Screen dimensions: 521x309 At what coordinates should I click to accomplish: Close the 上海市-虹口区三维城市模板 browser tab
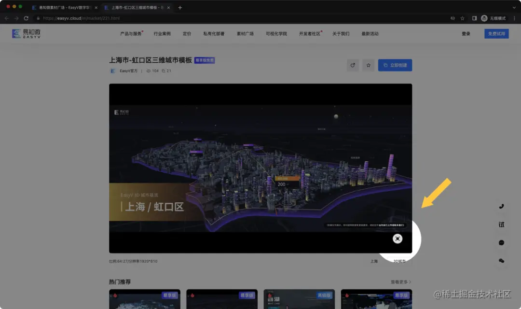[168, 7]
